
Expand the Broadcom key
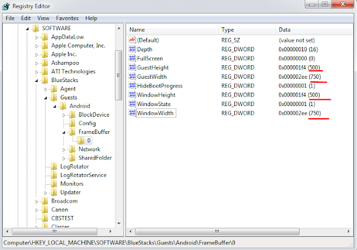(36, 201)
